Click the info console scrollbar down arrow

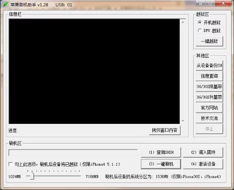pos(183,121)
